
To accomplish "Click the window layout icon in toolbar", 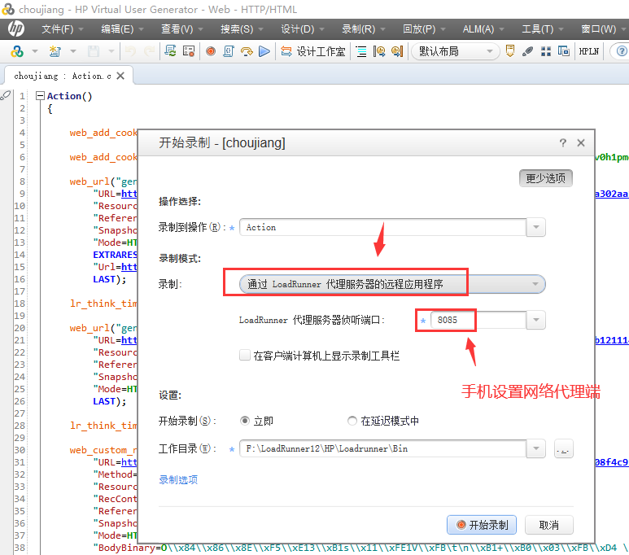I will tap(564, 51).
